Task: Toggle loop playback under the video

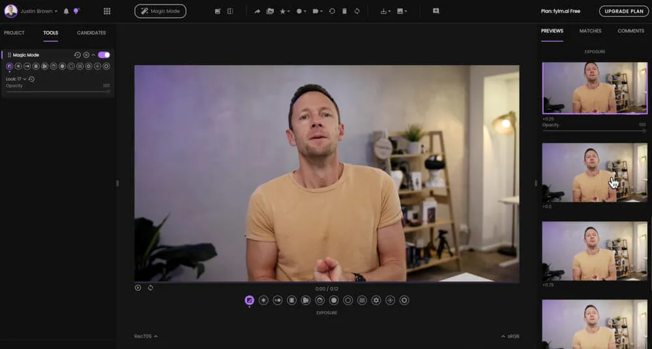Action: point(150,288)
